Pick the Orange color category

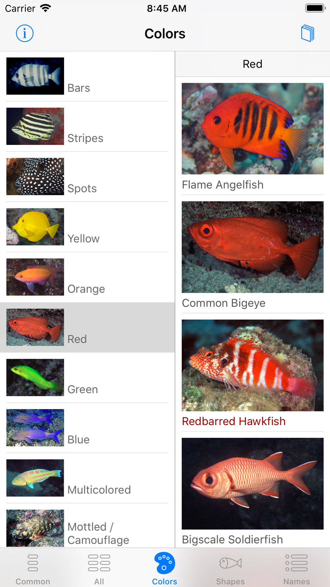87,277
